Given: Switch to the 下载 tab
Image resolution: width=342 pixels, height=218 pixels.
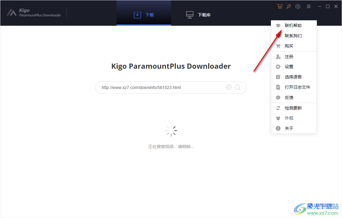Looking at the screenshot, I should coord(144,13).
